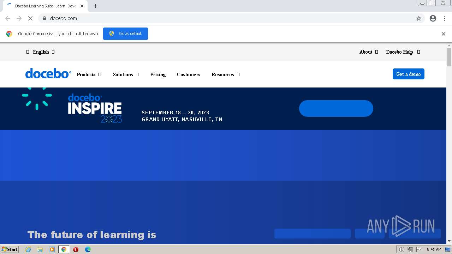The height and width of the screenshot is (254, 452).
Task: Launch Microsoft Edge from the taskbar
Action: coord(88,249)
